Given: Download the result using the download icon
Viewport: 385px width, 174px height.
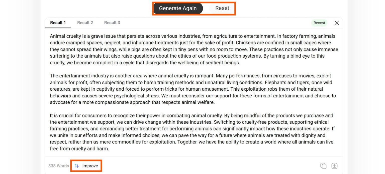Looking at the screenshot, I should (x=335, y=165).
